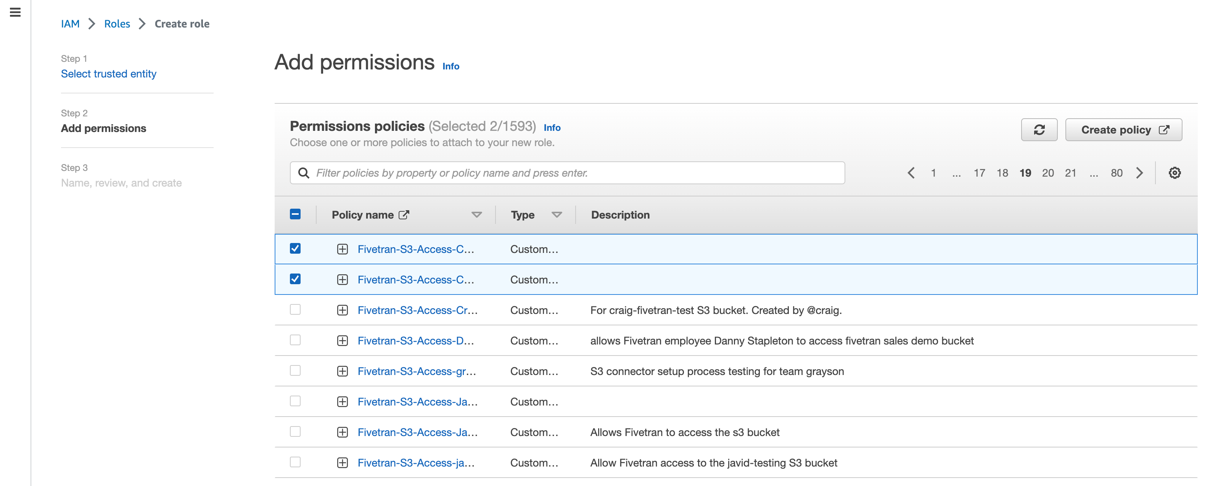Open Fivetran-S3-Access-Cr… policy link

[x=417, y=311]
